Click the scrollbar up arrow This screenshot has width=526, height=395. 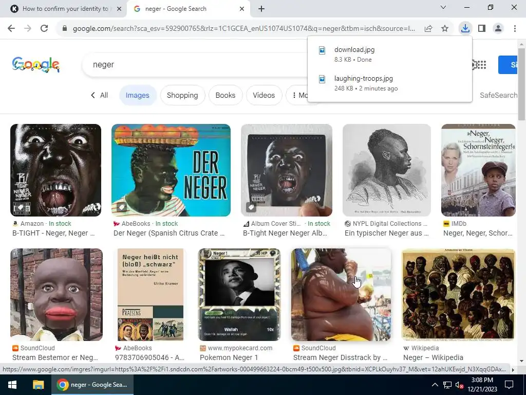tap(522, 44)
